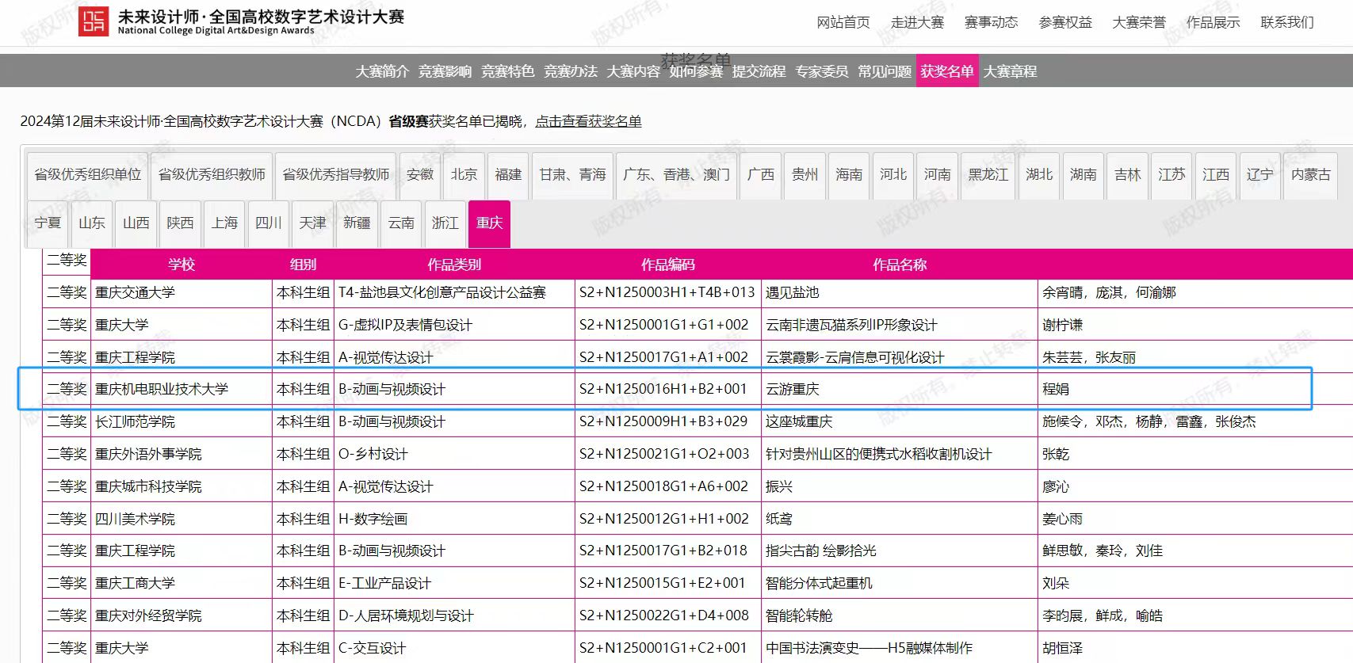Select the 新疆 province tab
Screen dimensions: 1353x663
(357, 223)
